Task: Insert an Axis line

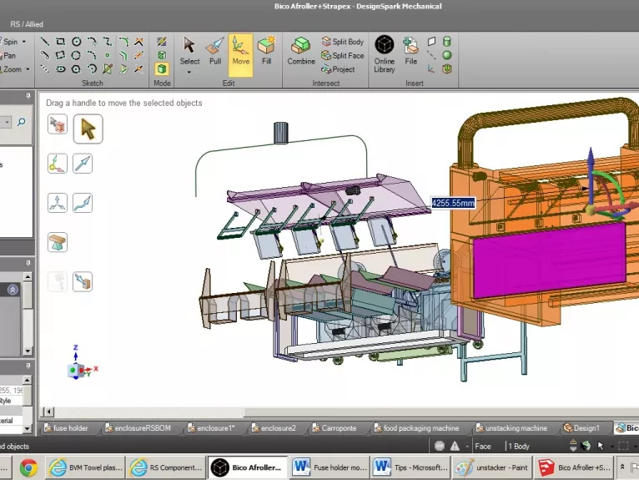Action: tap(431, 55)
